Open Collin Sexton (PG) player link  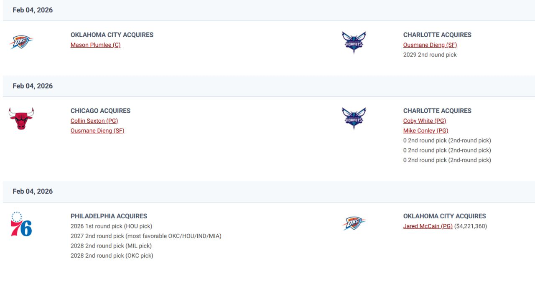[94, 121]
